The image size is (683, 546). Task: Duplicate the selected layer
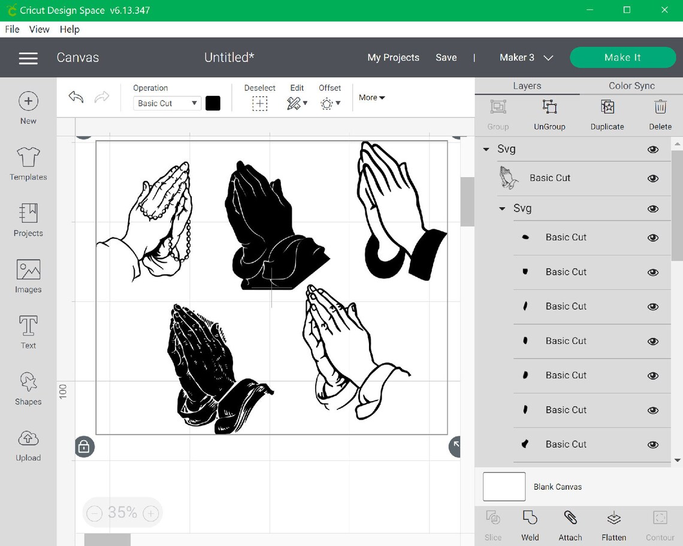coord(607,114)
